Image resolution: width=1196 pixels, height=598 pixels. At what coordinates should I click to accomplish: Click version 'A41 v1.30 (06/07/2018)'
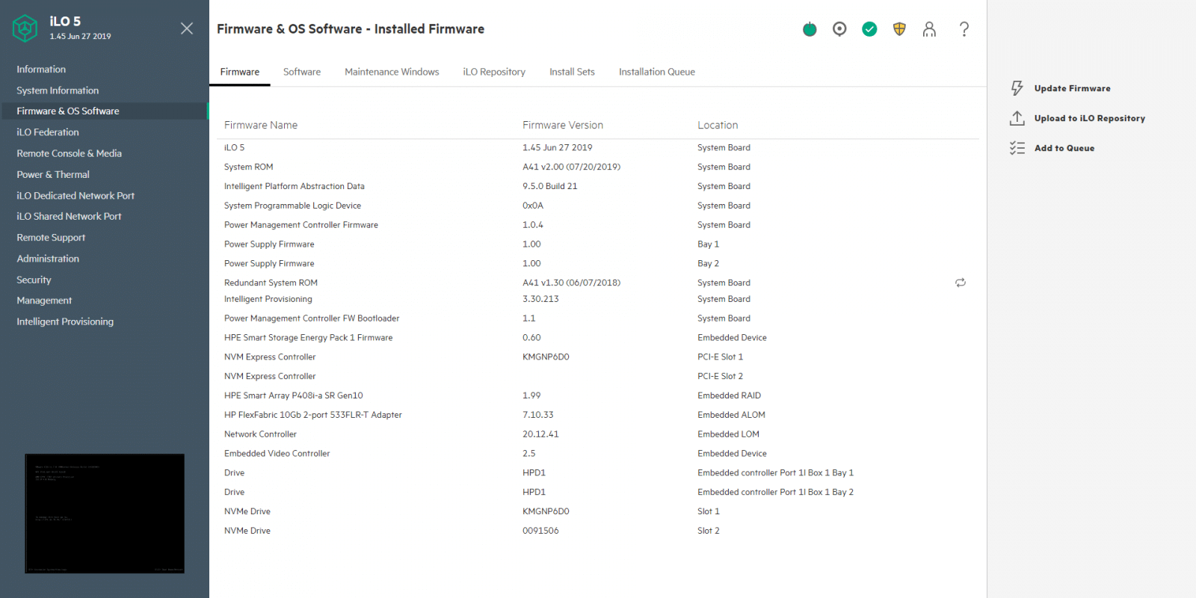(x=571, y=283)
